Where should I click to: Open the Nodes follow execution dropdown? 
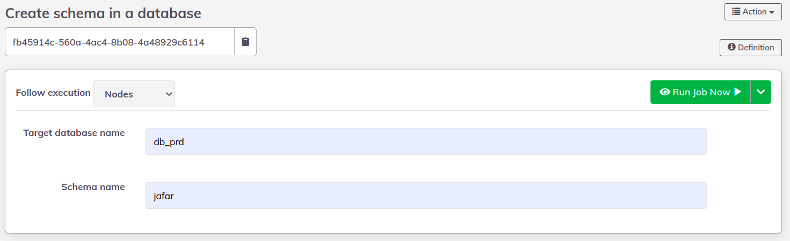point(134,94)
